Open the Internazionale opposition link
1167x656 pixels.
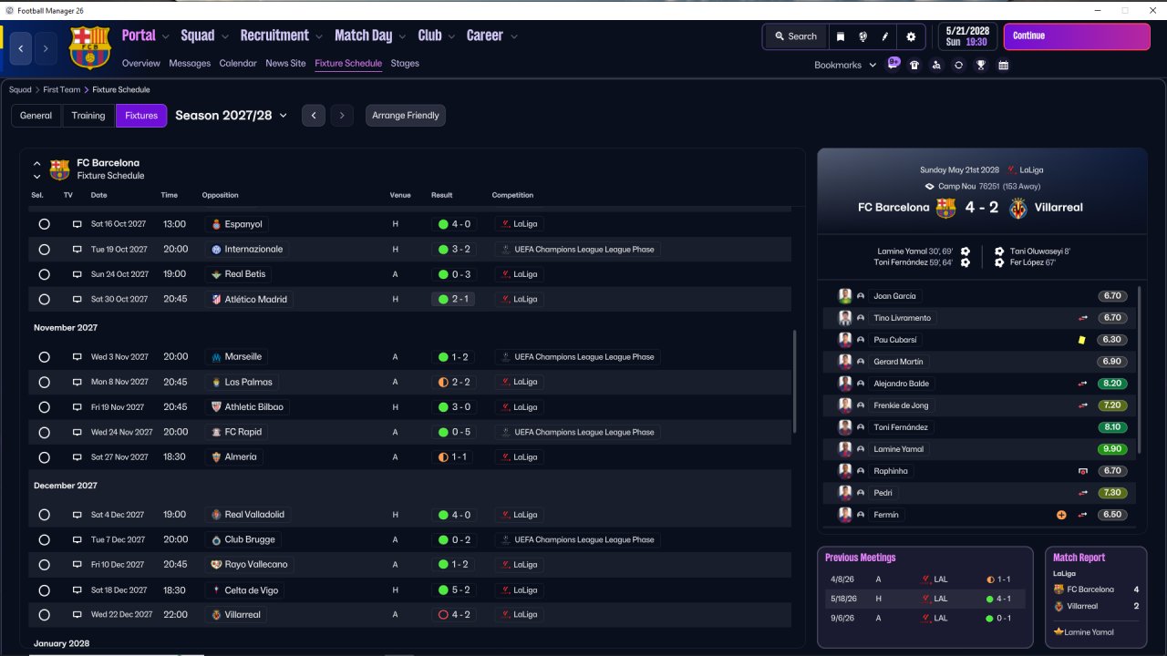click(x=247, y=250)
